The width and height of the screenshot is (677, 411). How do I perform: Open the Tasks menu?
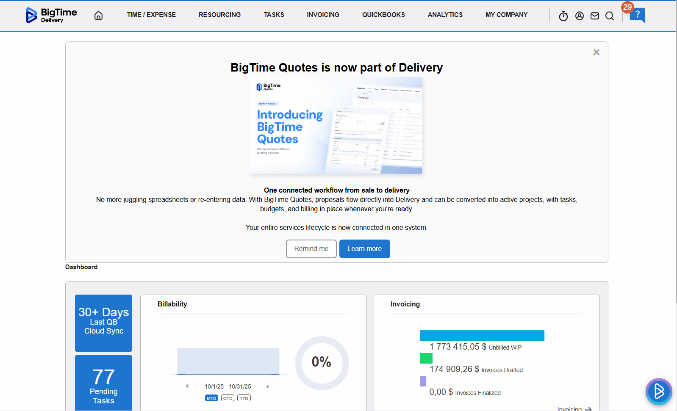pos(274,15)
